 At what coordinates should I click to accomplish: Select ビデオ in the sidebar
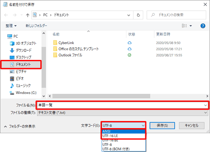[17, 78]
